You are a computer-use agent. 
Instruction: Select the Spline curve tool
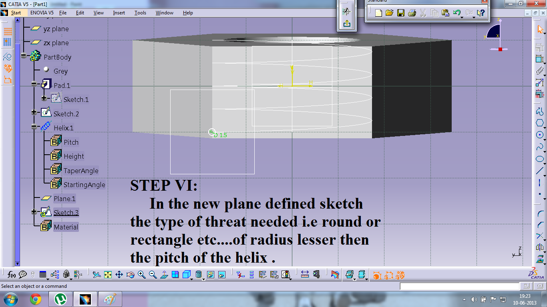540,147
